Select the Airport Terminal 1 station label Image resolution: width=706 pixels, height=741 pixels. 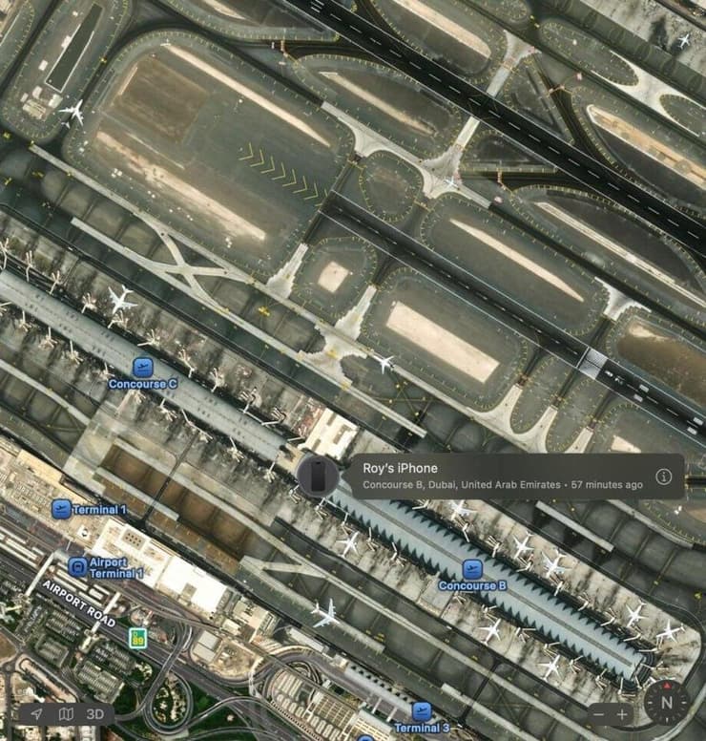[x=116, y=568]
